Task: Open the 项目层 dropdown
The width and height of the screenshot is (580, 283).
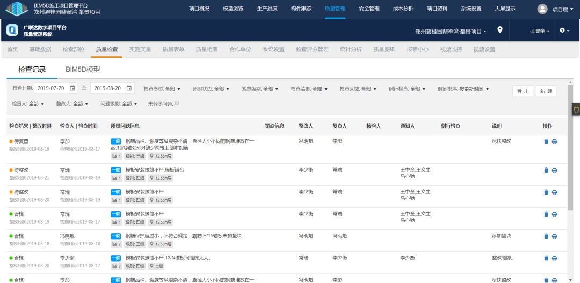Action: (x=563, y=10)
